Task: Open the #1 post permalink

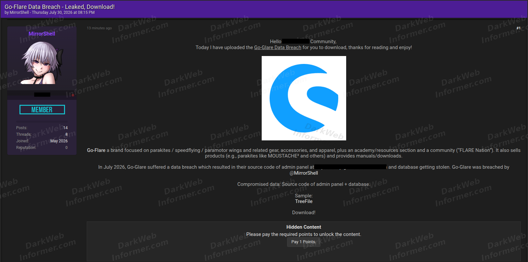Action: click(x=518, y=28)
